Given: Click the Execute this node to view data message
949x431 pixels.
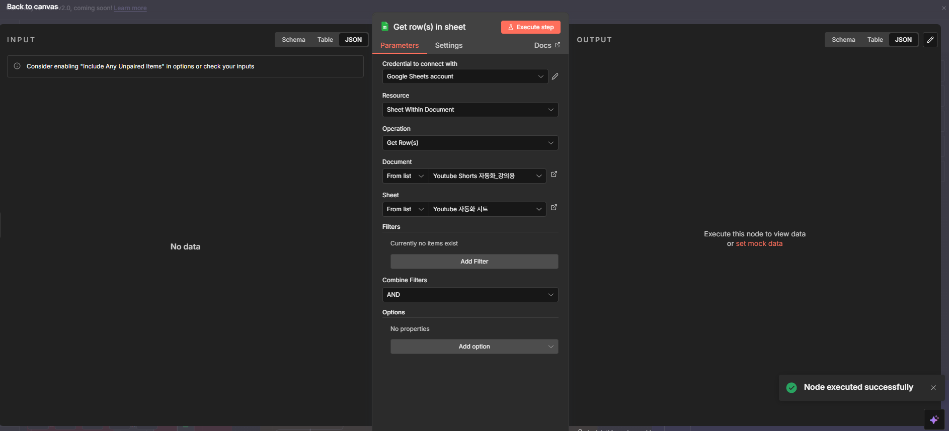Looking at the screenshot, I should pos(755,234).
